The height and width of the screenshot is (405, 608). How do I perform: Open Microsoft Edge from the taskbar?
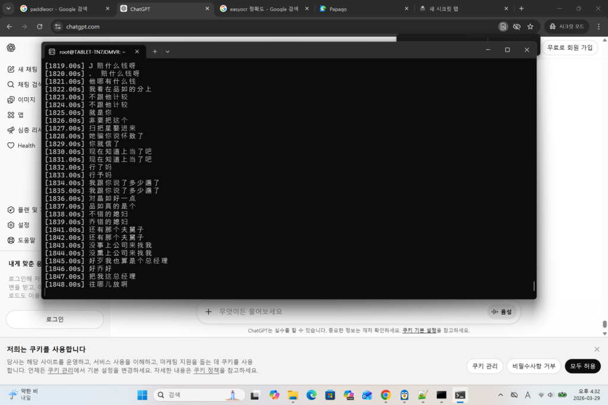[311, 395]
